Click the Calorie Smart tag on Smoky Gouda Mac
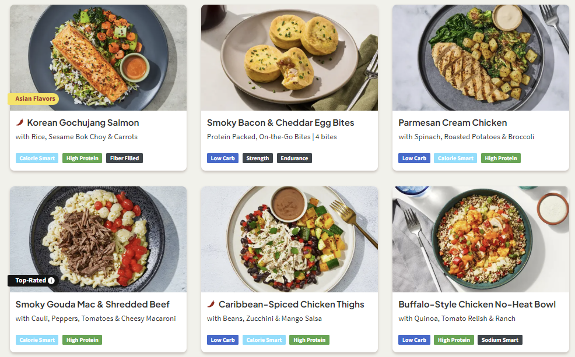This screenshot has width=575, height=357. click(37, 340)
